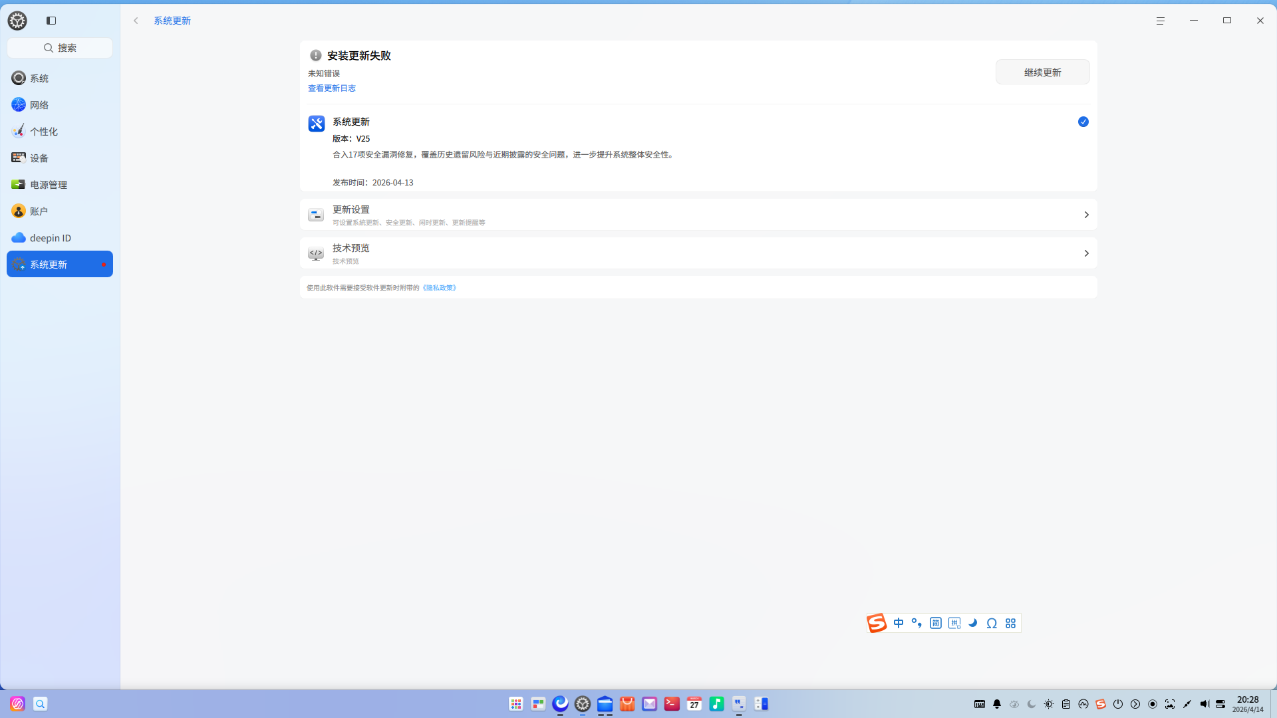Click the 搜索 search field in sidebar
This screenshot has width=1277, height=718.
coord(60,47)
